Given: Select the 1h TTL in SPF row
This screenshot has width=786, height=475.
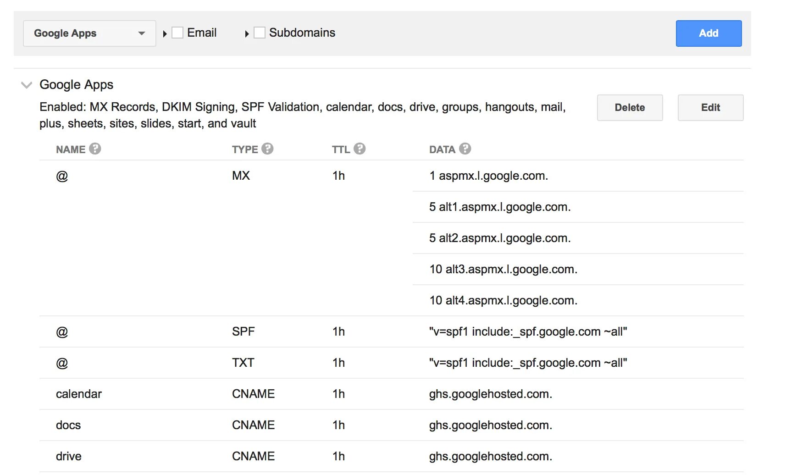Looking at the screenshot, I should click(x=338, y=331).
